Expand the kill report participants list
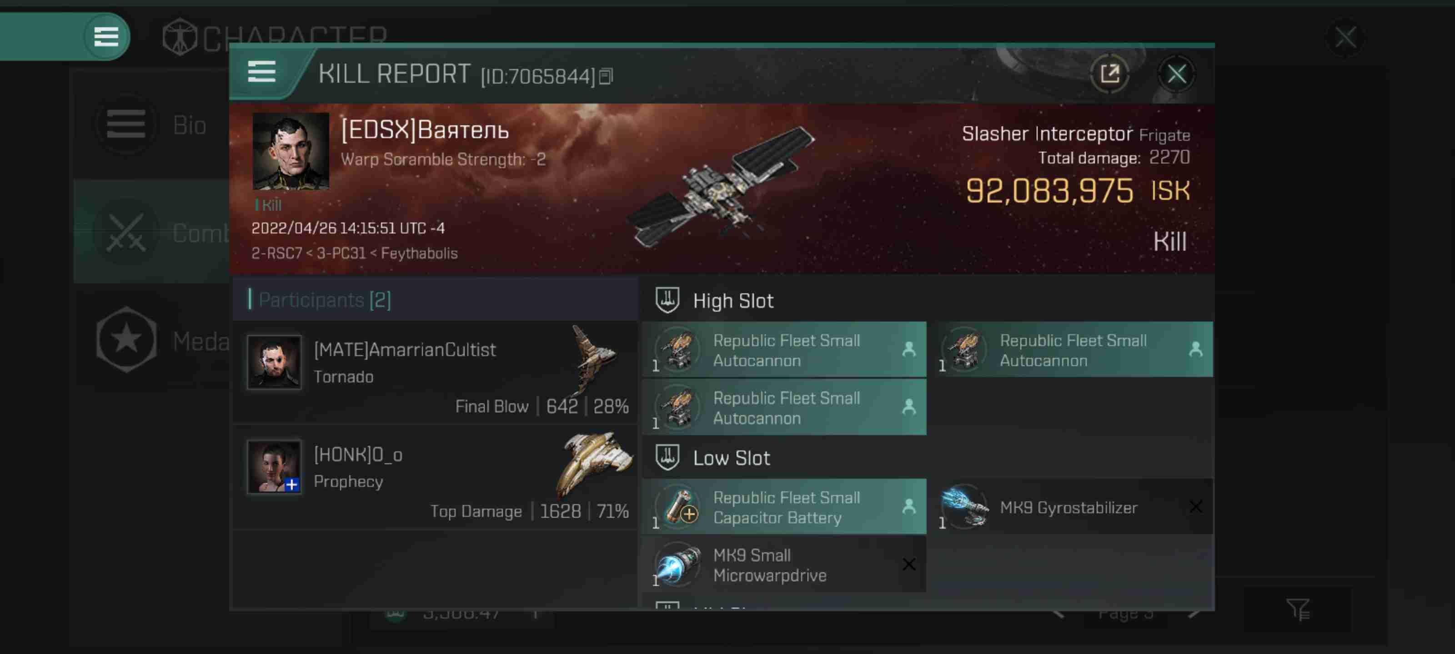 coord(323,298)
